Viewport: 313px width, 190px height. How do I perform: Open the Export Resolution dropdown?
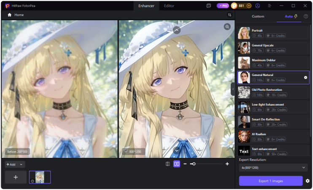(273, 168)
